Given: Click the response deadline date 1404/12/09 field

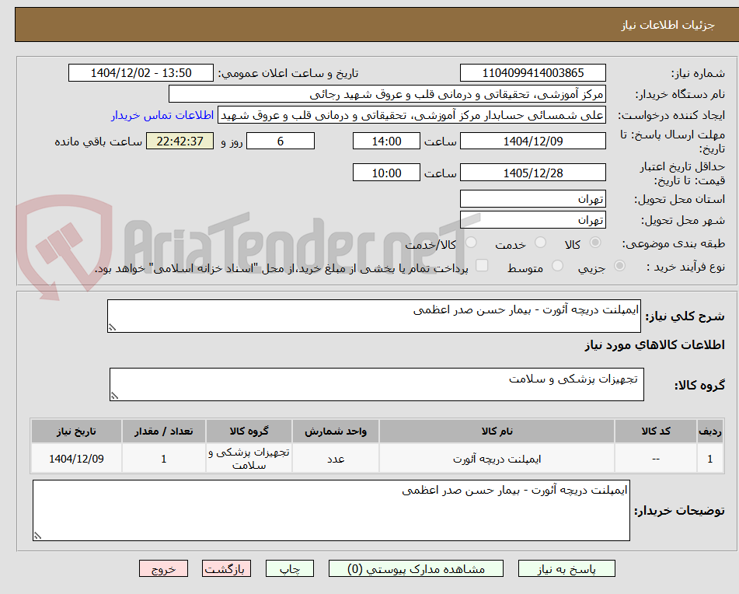Looking at the screenshot, I should tap(532, 141).
